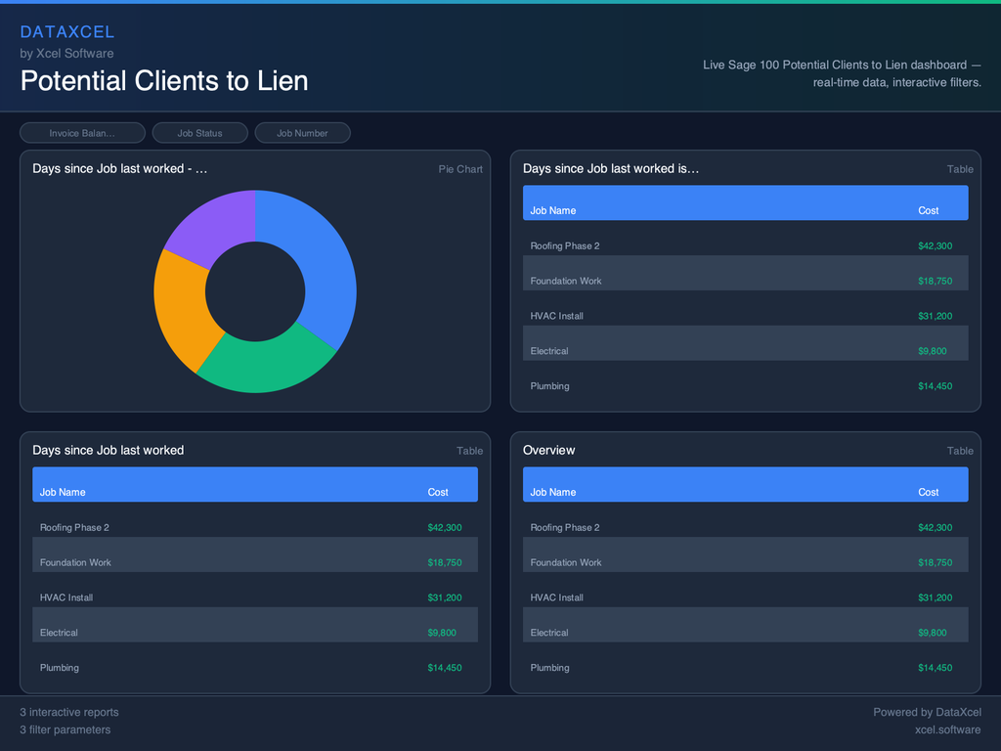Open the xcel.software link
1001x751 pixels.
pos(947,729)
